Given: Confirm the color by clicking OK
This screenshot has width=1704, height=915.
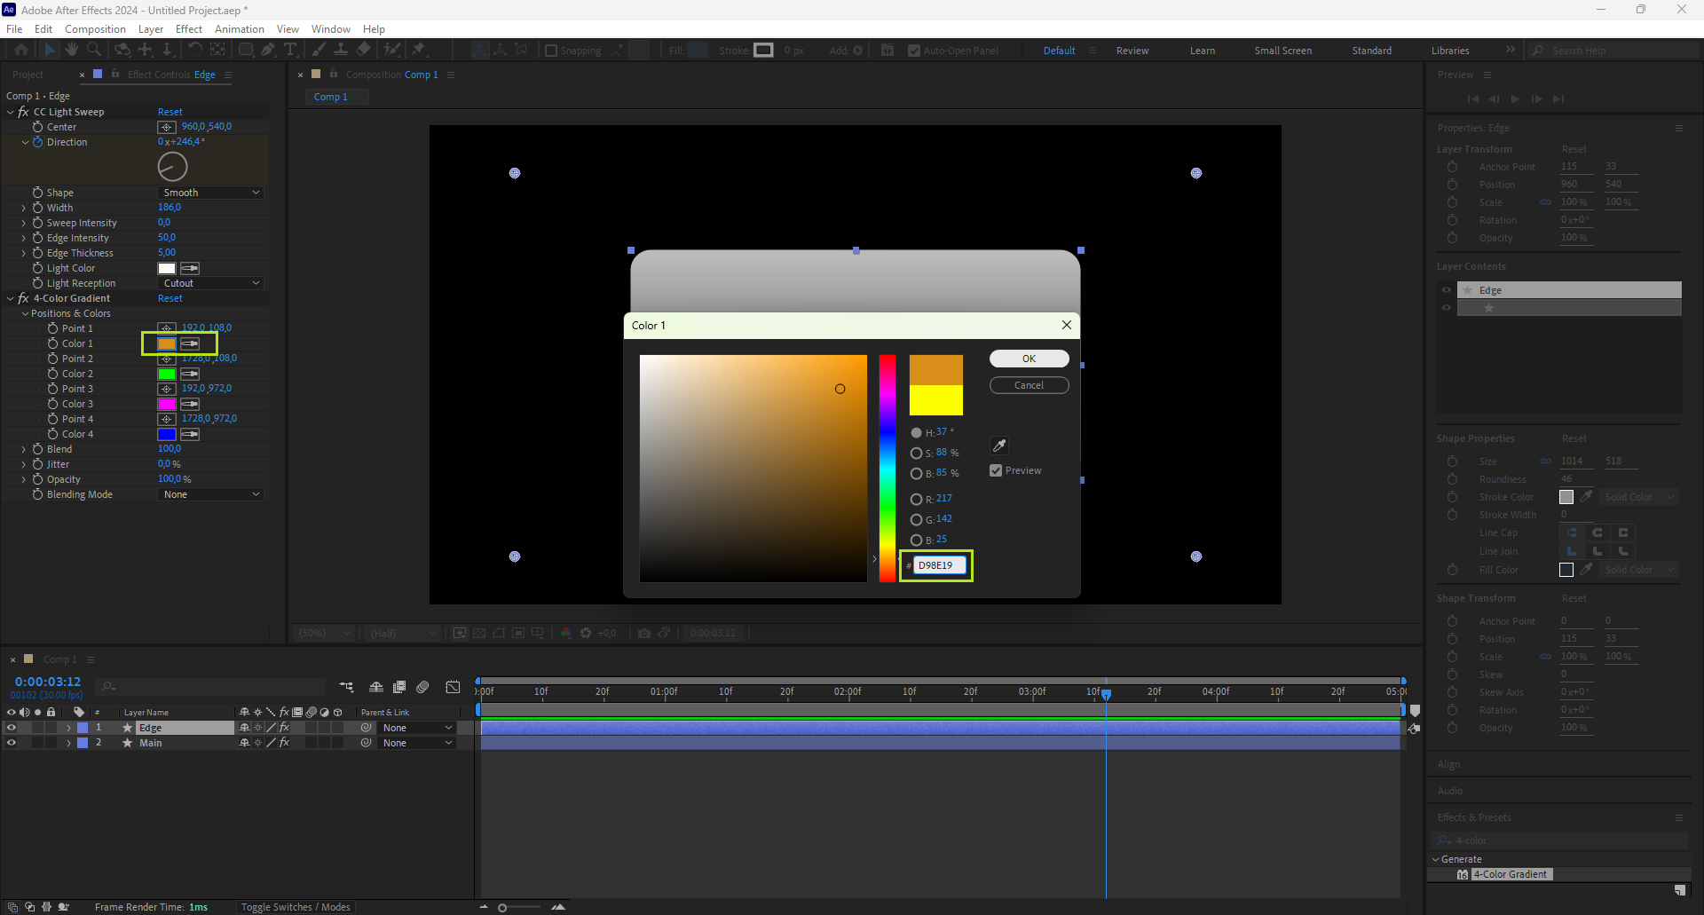Looking at the screenshot, I should 1029,359.
